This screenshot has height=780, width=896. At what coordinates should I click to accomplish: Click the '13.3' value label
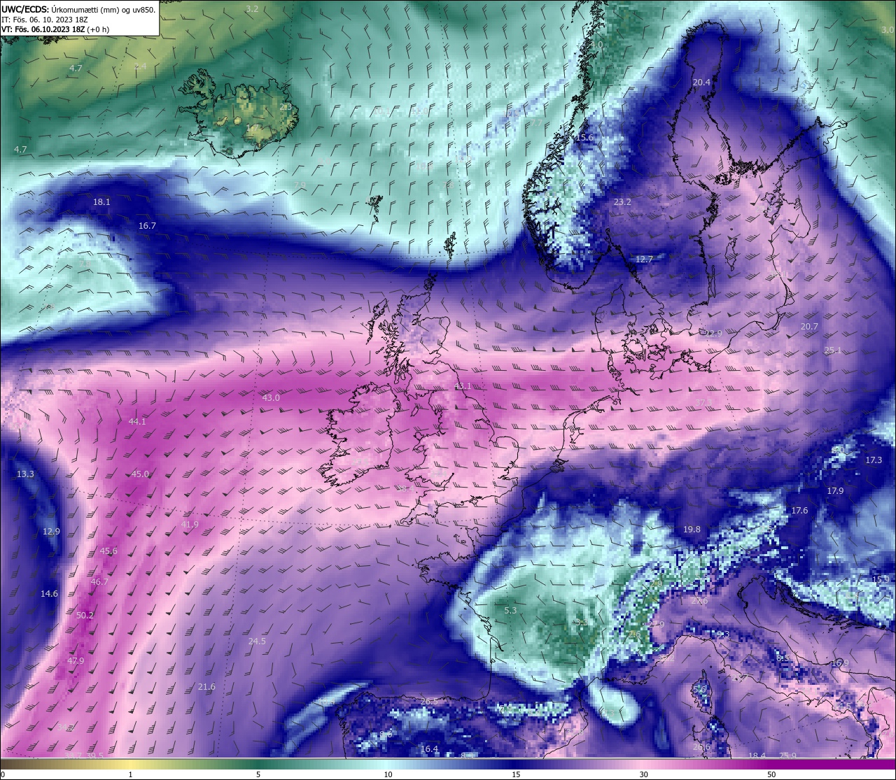[25, 474]
